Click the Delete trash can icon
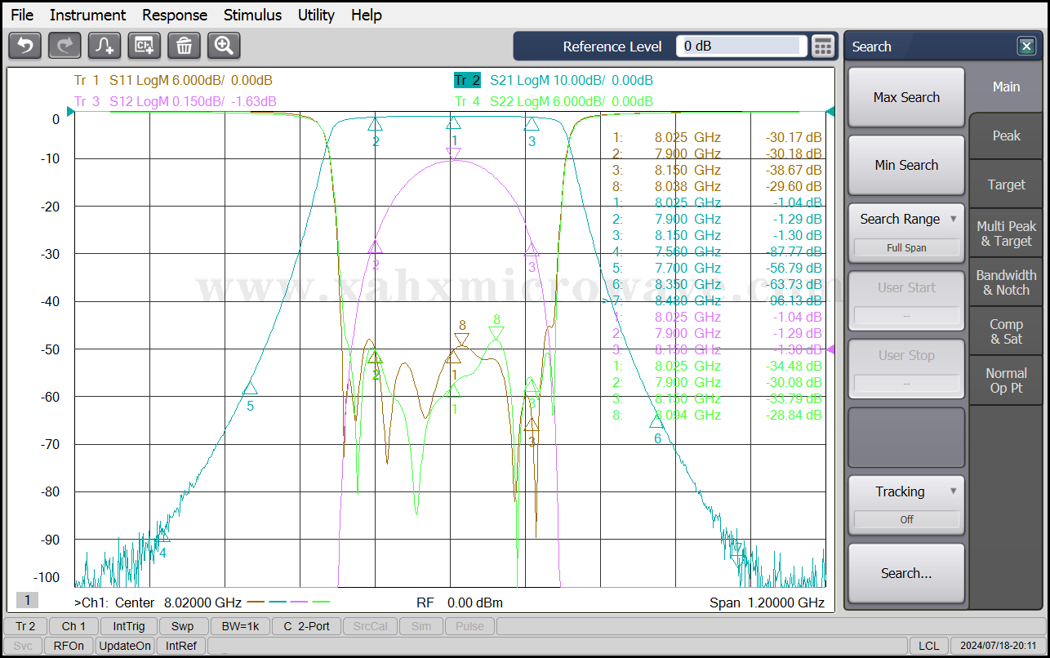 [184, 46]
